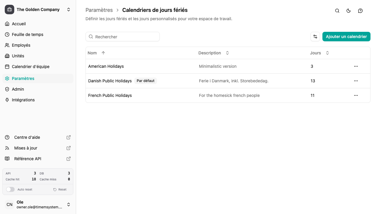Click the Ajouter un calendrier button
380x214 pixels.
pos(346,37)
